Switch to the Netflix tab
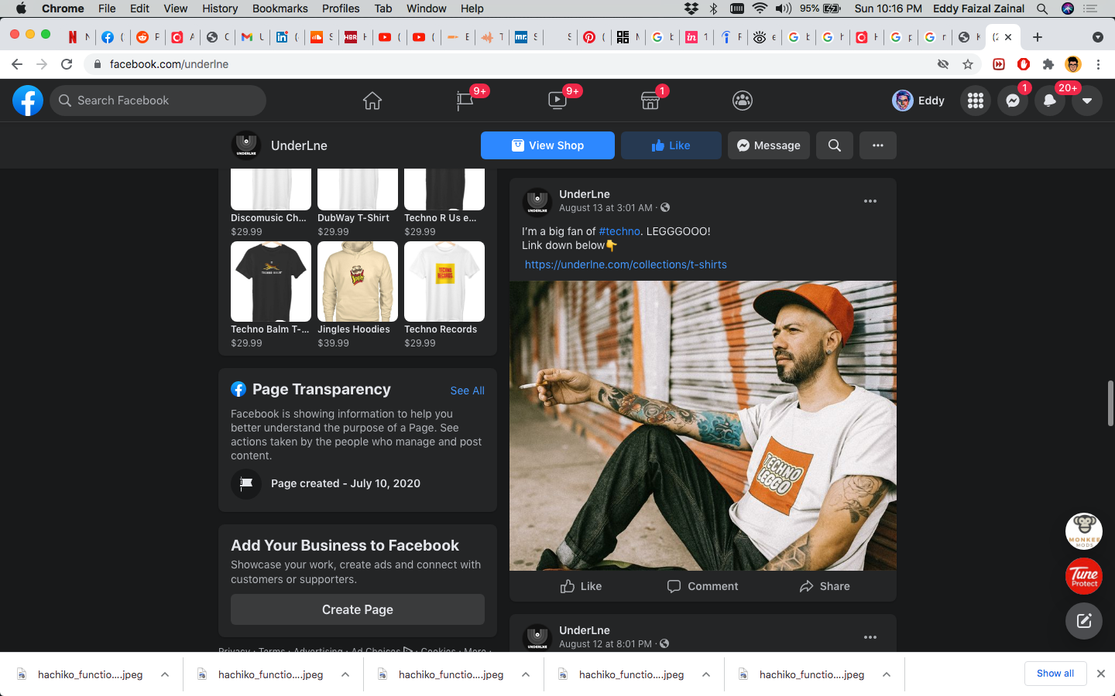1115x696 pixels. tap(79, 37)
